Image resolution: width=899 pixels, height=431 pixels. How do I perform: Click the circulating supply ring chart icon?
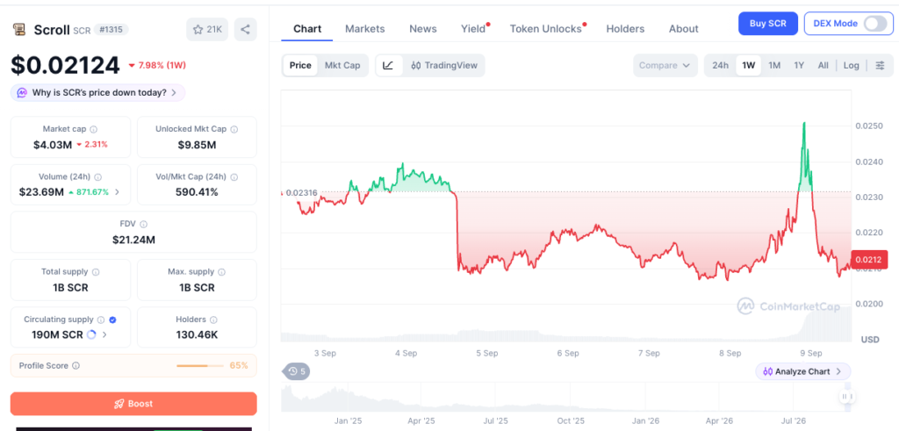pyautogui.click(x=91, y=334)
